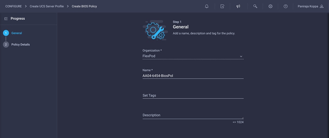Click the user profile avatar icon
Viewport: 329px width, 138px height.
(x=322, y=6)
